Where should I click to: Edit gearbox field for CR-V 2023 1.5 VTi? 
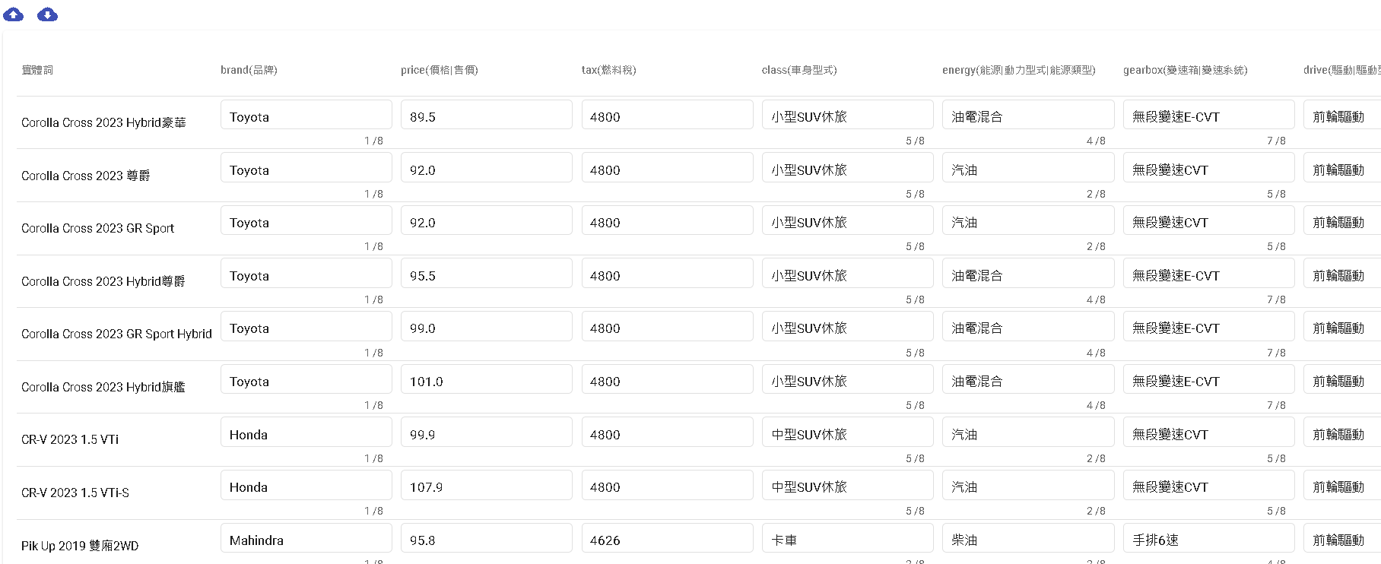point(1209,432)
